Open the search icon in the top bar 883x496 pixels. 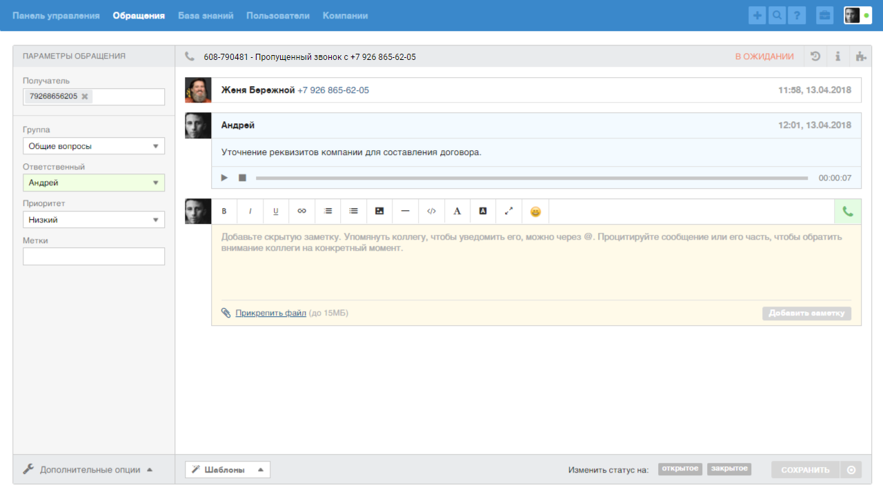click(x=777, y=14)
